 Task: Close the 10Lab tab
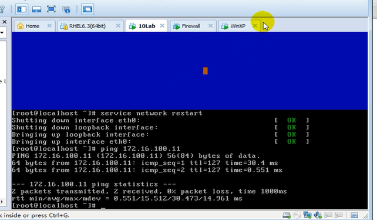162,26
